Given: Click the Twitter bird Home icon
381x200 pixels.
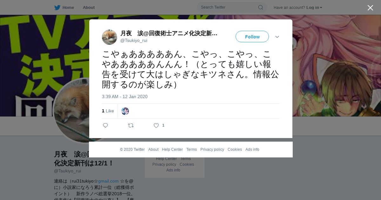Looking at the screenshot, I should (57, 7).
